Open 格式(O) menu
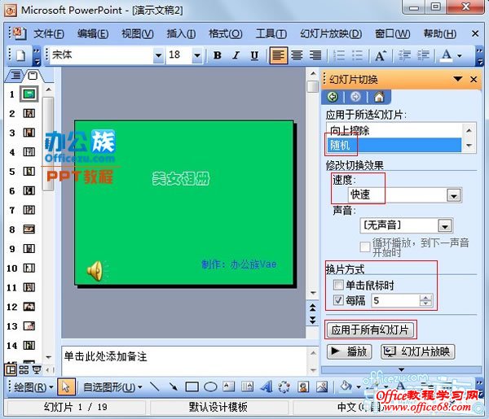The image size is (489, 419). click(x=225, y=33)
